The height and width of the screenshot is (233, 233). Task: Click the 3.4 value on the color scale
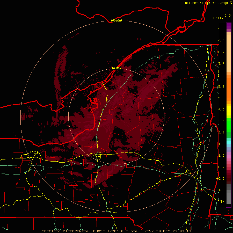pos(221,121)
